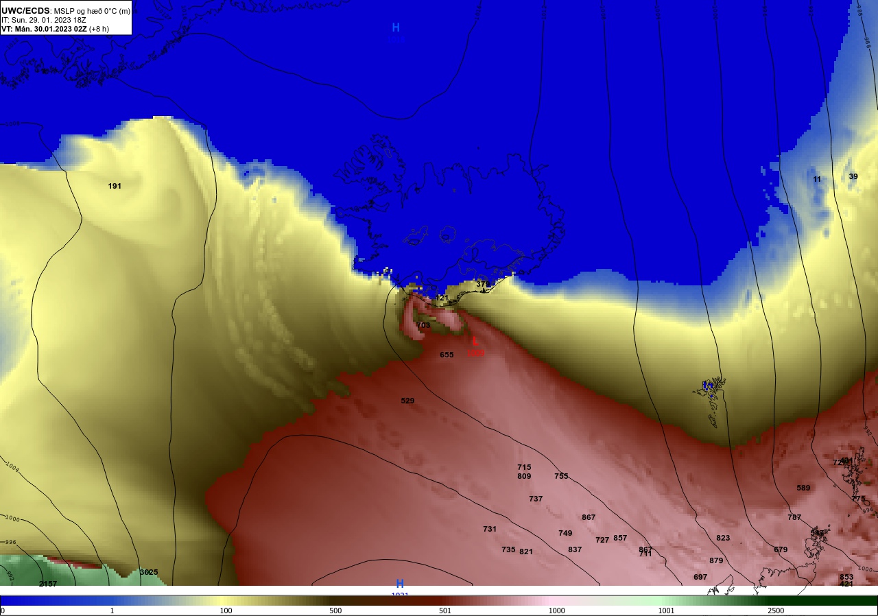Click the height value 755
This screenshot has height=616, width=878.
(x=561, y=476)
